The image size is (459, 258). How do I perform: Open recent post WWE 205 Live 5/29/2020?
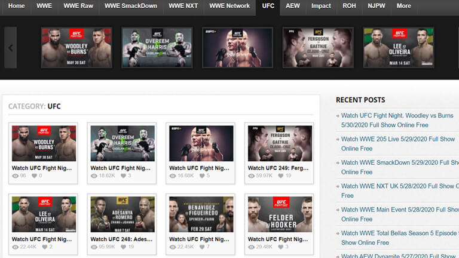tap(398, 143)
